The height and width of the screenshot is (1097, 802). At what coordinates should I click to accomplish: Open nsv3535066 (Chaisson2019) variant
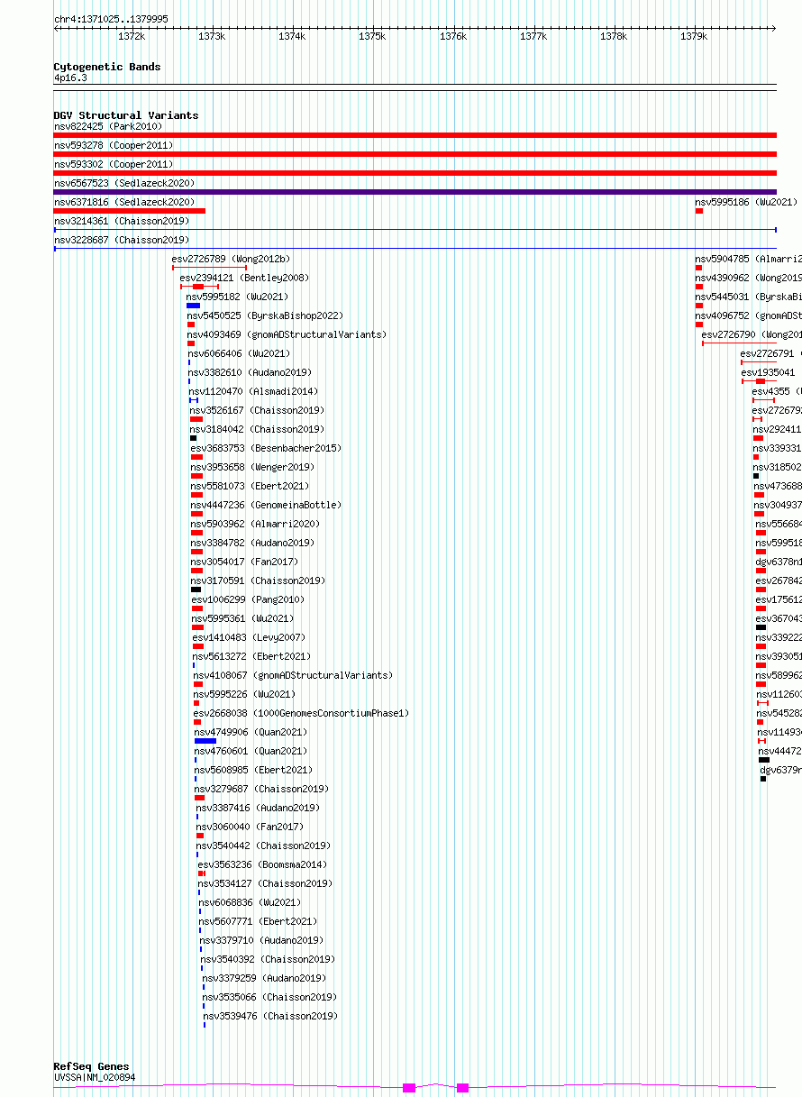(x=270, y=997)
